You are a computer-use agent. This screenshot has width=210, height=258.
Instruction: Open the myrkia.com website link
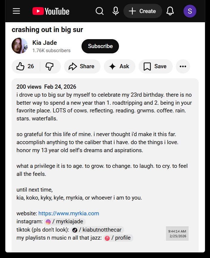[69, 214]
